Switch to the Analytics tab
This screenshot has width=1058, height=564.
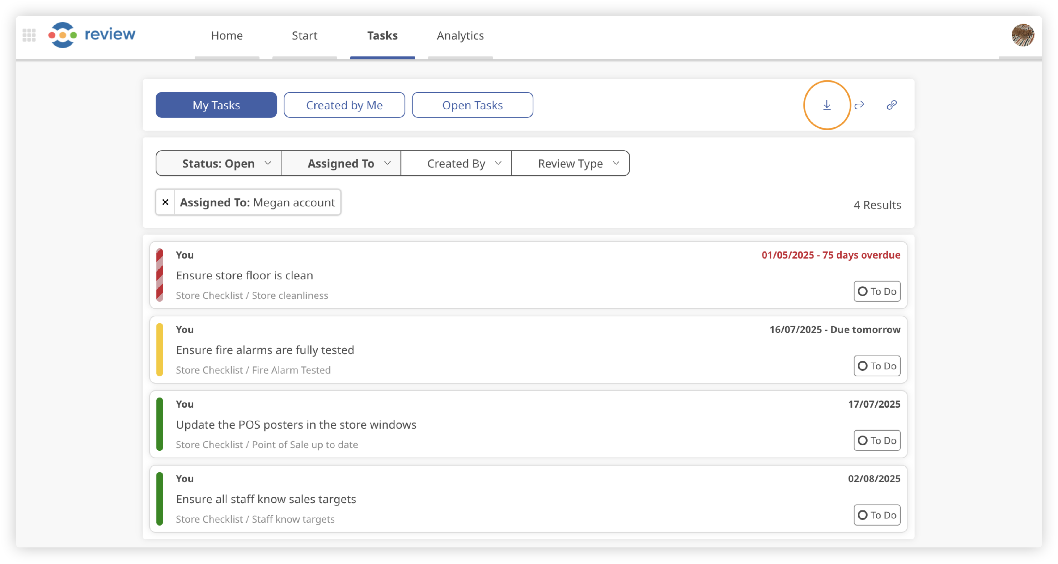pos(460,36)
